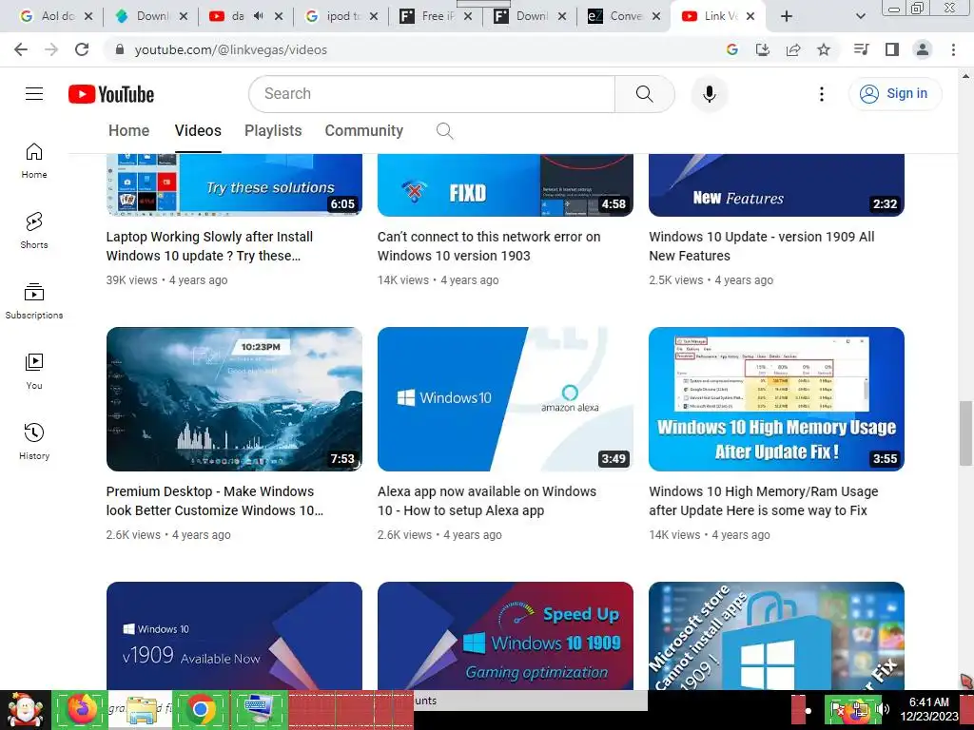The width and height of the screenshot is (974, 730).
Task: Click the Microsoft store cannot install apps thumbnail
Action: click(776, 636)
